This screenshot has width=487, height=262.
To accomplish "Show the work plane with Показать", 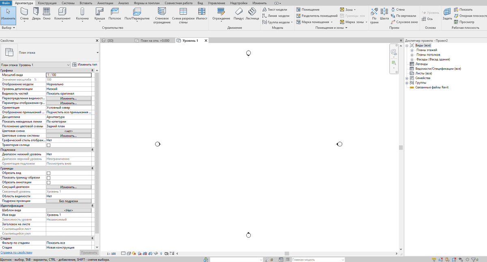I will 463,9.
